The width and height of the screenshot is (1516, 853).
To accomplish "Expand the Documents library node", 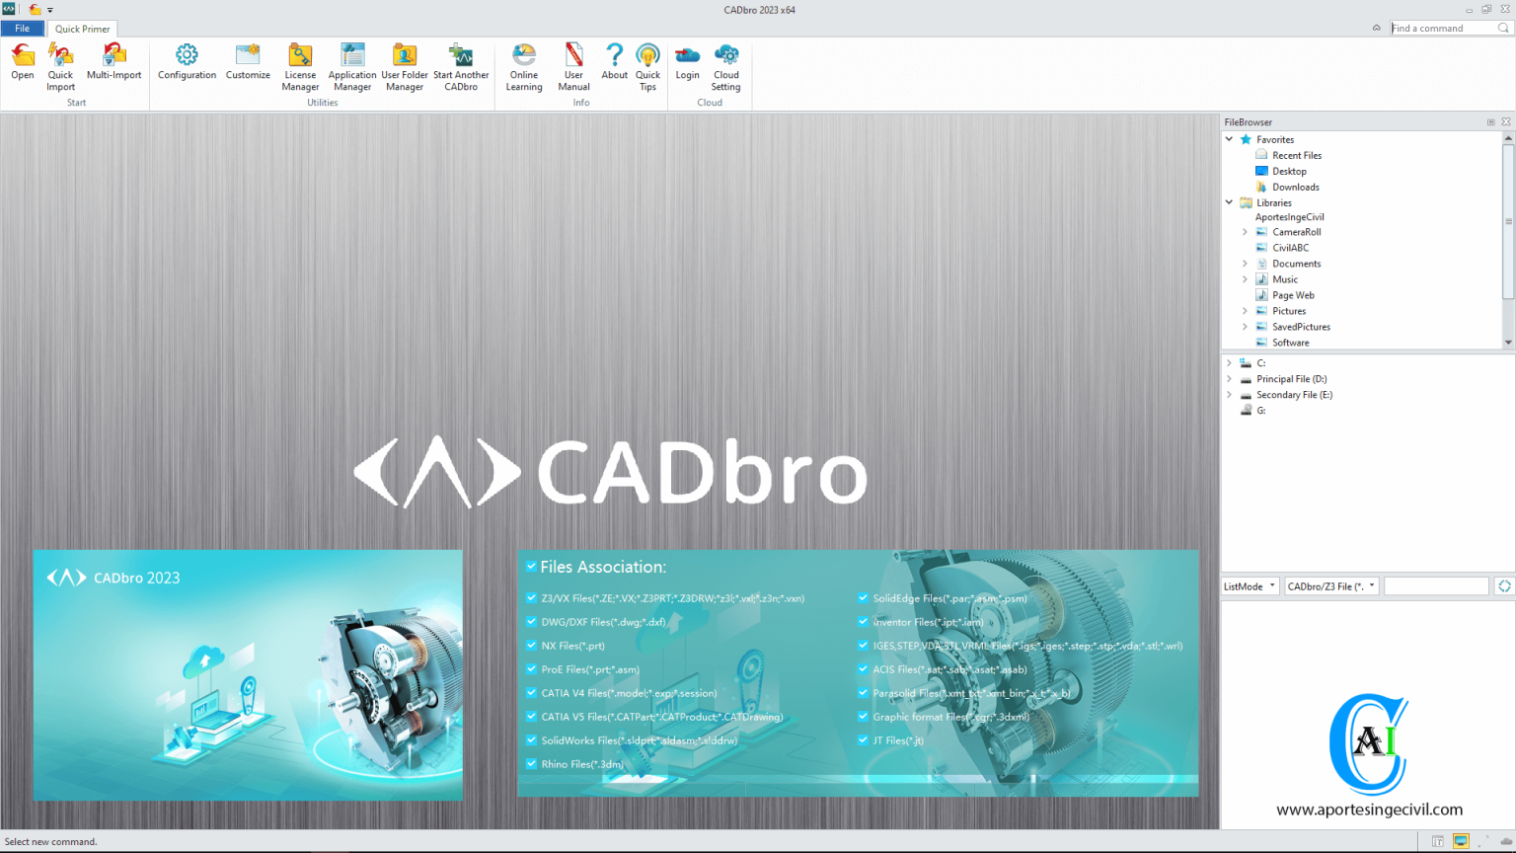I will [x=1244, y=263].
